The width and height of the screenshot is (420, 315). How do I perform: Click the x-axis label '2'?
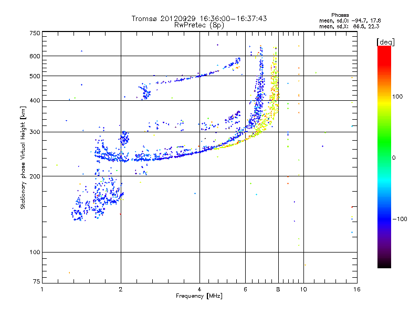[121, 289]
